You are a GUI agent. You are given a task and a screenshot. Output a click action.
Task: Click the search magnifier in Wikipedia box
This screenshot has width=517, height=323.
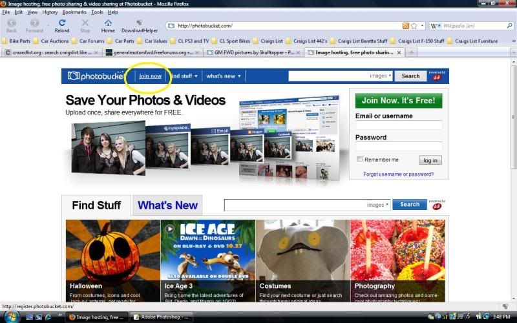click(509, 26)
